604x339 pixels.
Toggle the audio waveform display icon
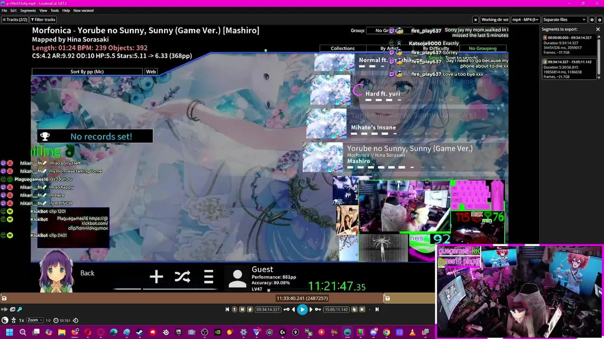(x=5, y=309)
